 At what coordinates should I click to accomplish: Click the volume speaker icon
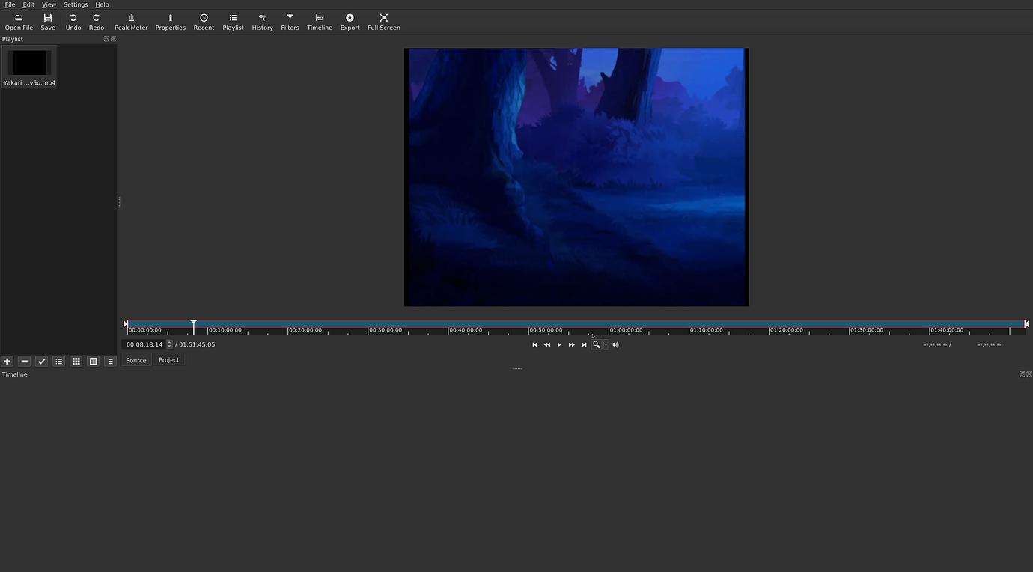pos(615,344)
